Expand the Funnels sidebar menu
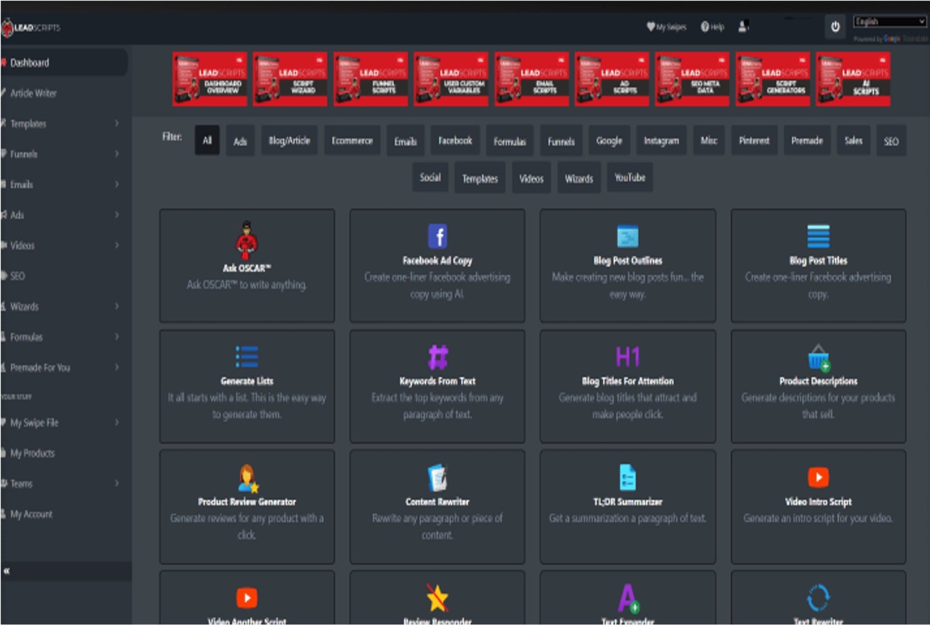 pyautogui.click(x=63, y=154)
